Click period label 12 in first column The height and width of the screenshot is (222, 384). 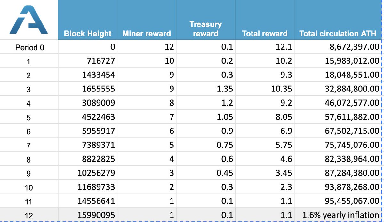[29, 215]
